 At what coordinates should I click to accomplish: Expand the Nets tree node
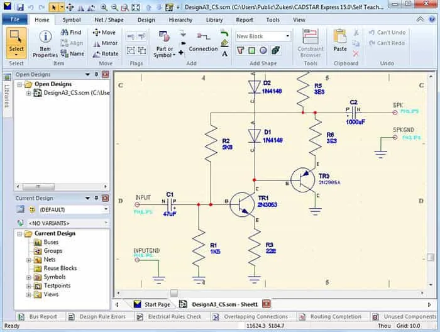pos(28,260)
